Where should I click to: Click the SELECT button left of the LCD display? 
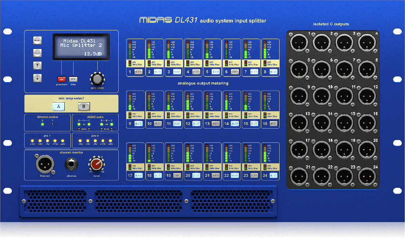(38, 53)
